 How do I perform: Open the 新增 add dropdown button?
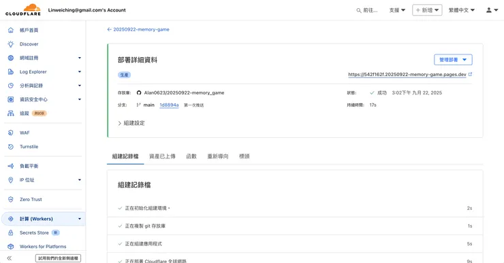pyautogui.click(x=427, y=10)
